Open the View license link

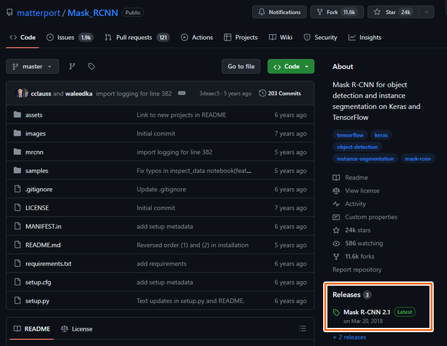click(356, 190)
